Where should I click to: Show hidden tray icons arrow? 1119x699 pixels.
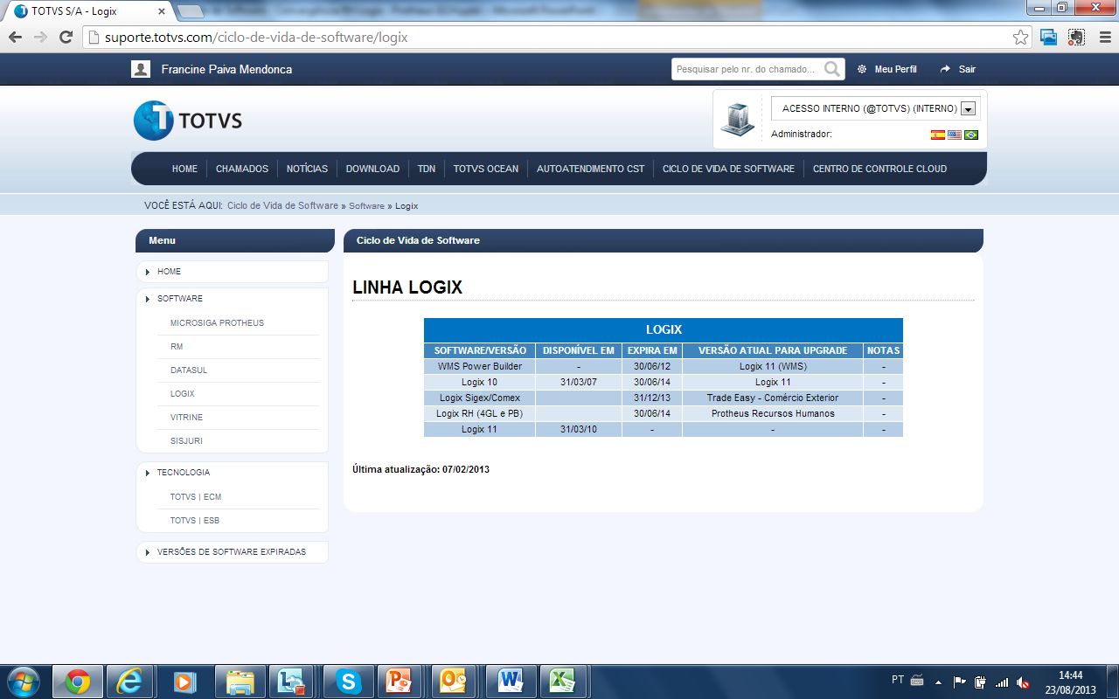[938, 682]
